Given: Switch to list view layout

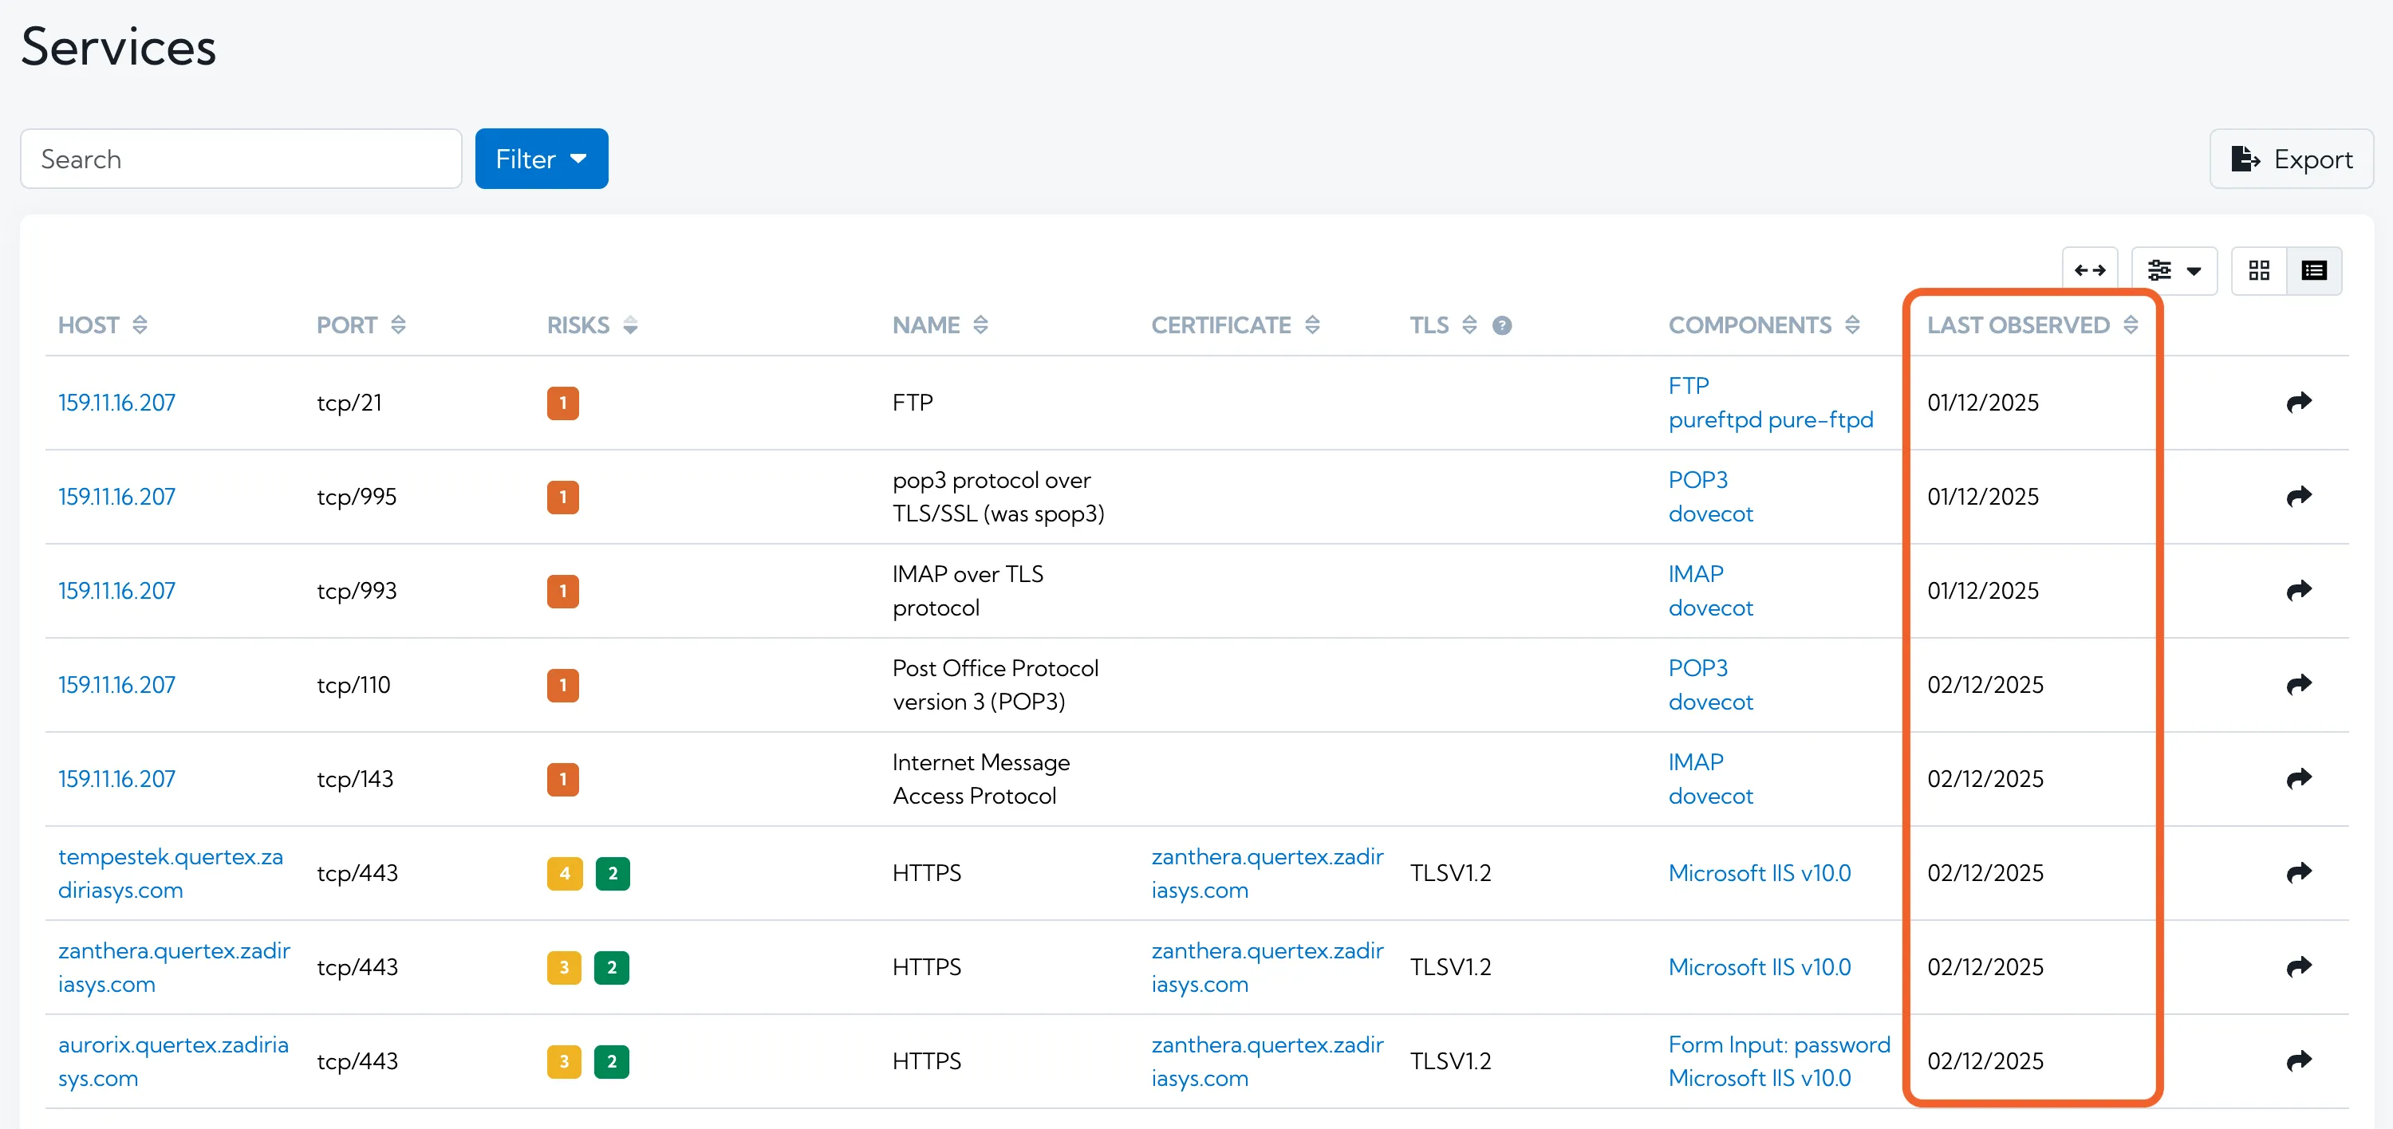Looking at the screenshot, I should click(2313, 270).
